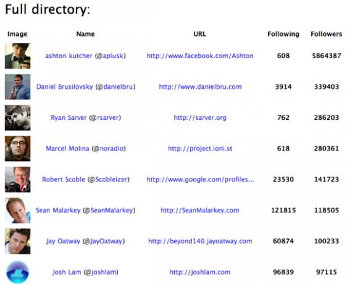Visit the http://SeanMalarkey.com link

[200, 211]
